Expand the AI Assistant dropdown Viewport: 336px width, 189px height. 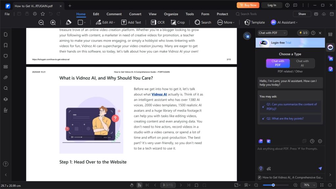pos(284,22)
